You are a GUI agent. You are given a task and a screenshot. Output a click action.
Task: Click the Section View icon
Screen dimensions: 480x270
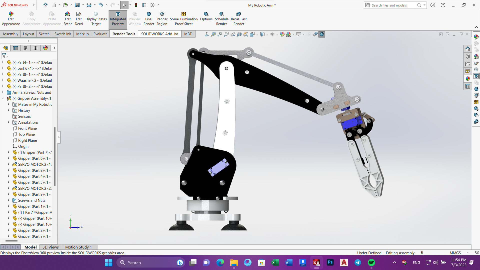pyautogui.click(x=239, y=34)
